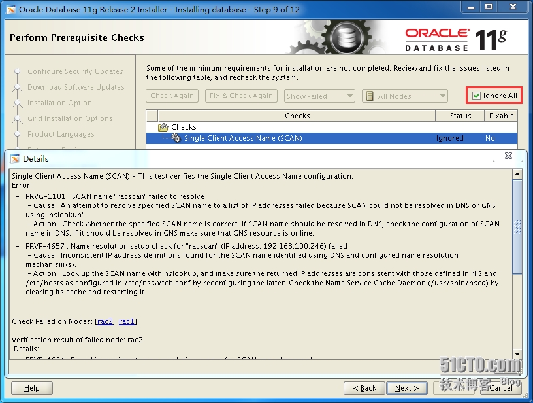Click the server icon in All Nodes dropdown
Image resolution: width=533 pixels, height=403 pixels.
pyautogui.click(x=370, y=96)
